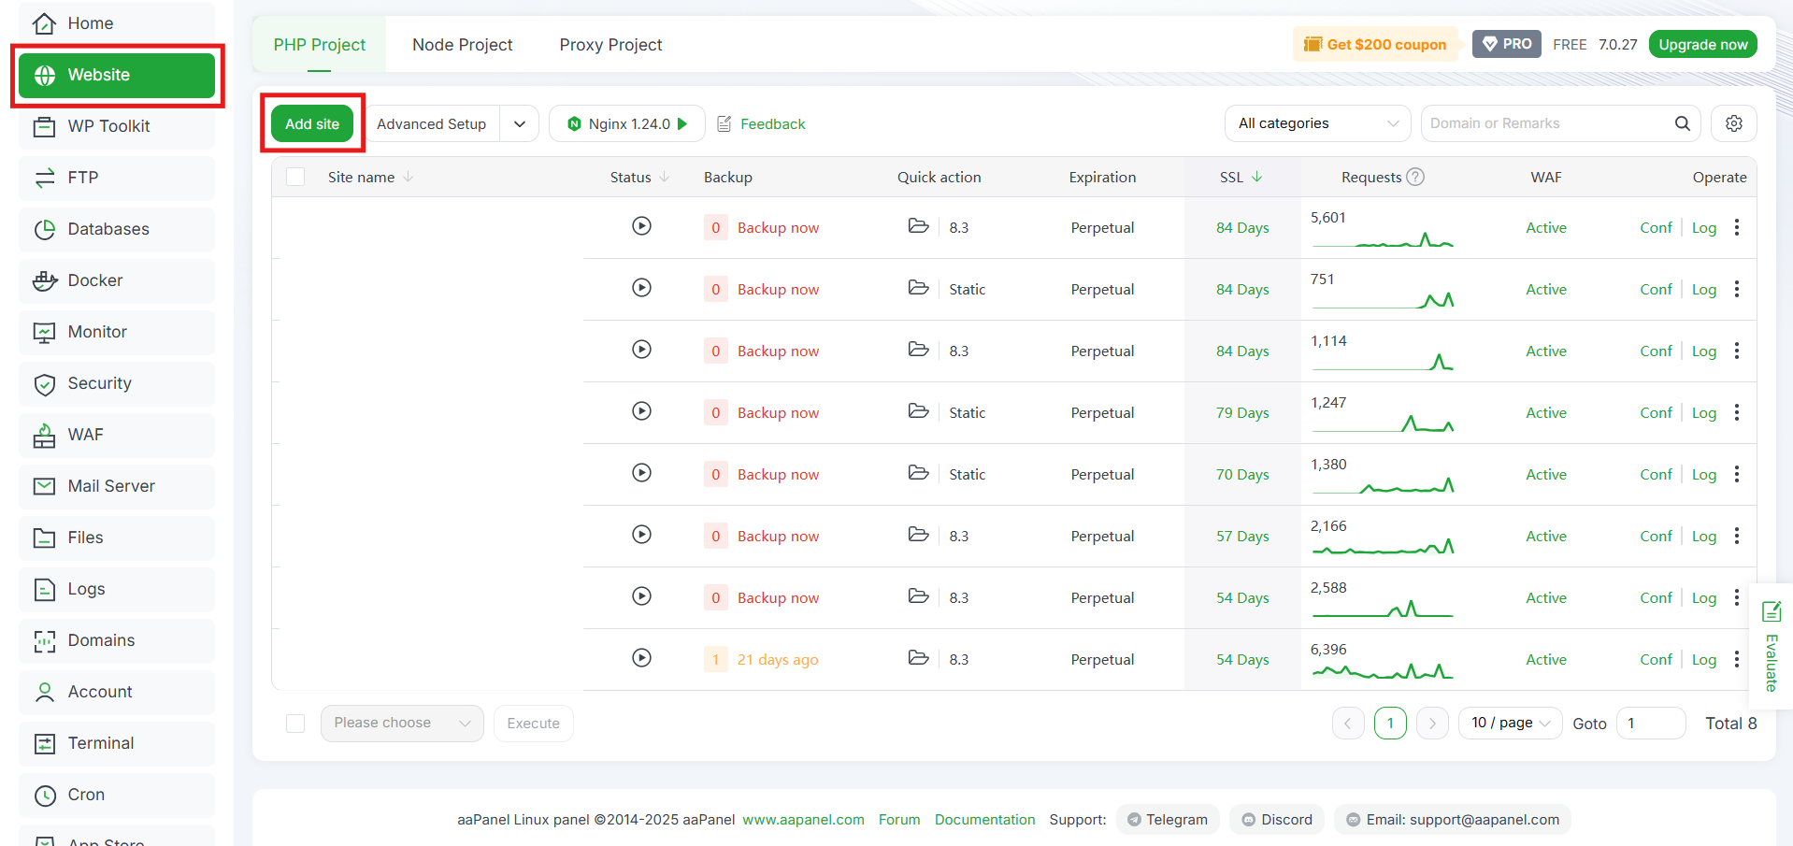Open WP Toolkit in the sidebar
Image resolution: width=1793 pixels, height=846 pixels.
(x=116, y=126)
